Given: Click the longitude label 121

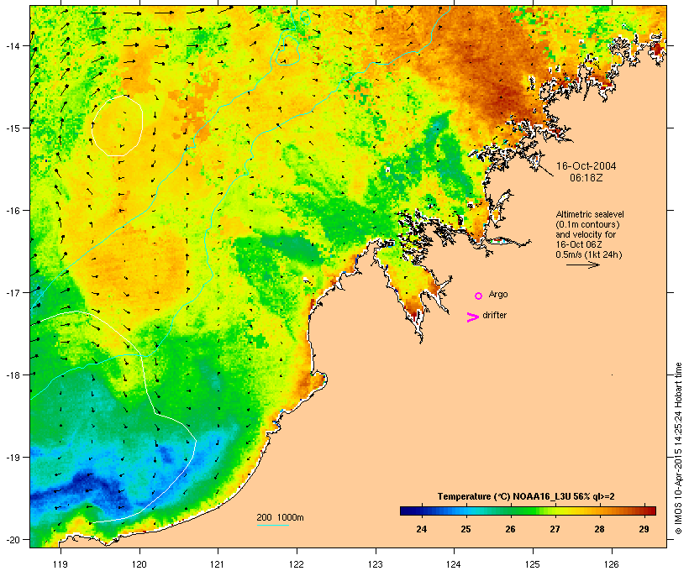Looking at the screenshot, I should tap(218, 564).
